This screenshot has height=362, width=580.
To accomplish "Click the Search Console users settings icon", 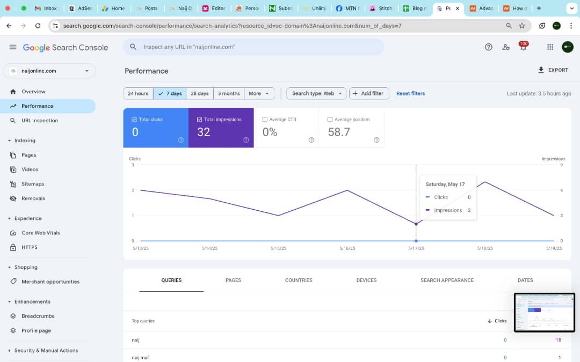I will pyautogui.click(x=505, y=47).
